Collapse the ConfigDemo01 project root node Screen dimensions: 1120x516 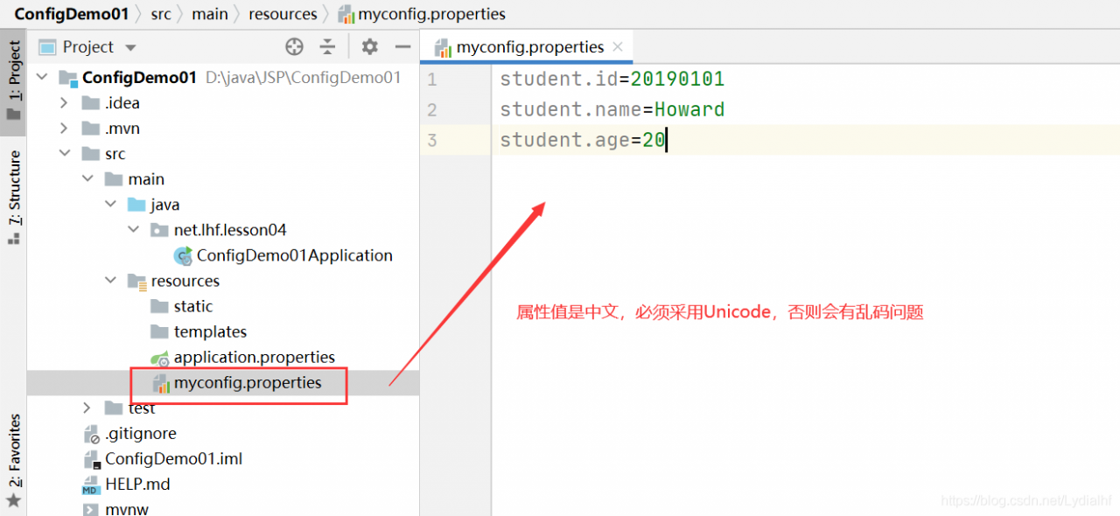(41, 77)
